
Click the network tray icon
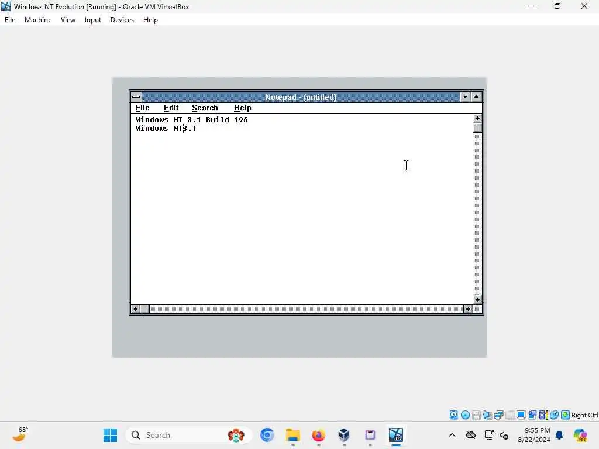pos(489,435)
